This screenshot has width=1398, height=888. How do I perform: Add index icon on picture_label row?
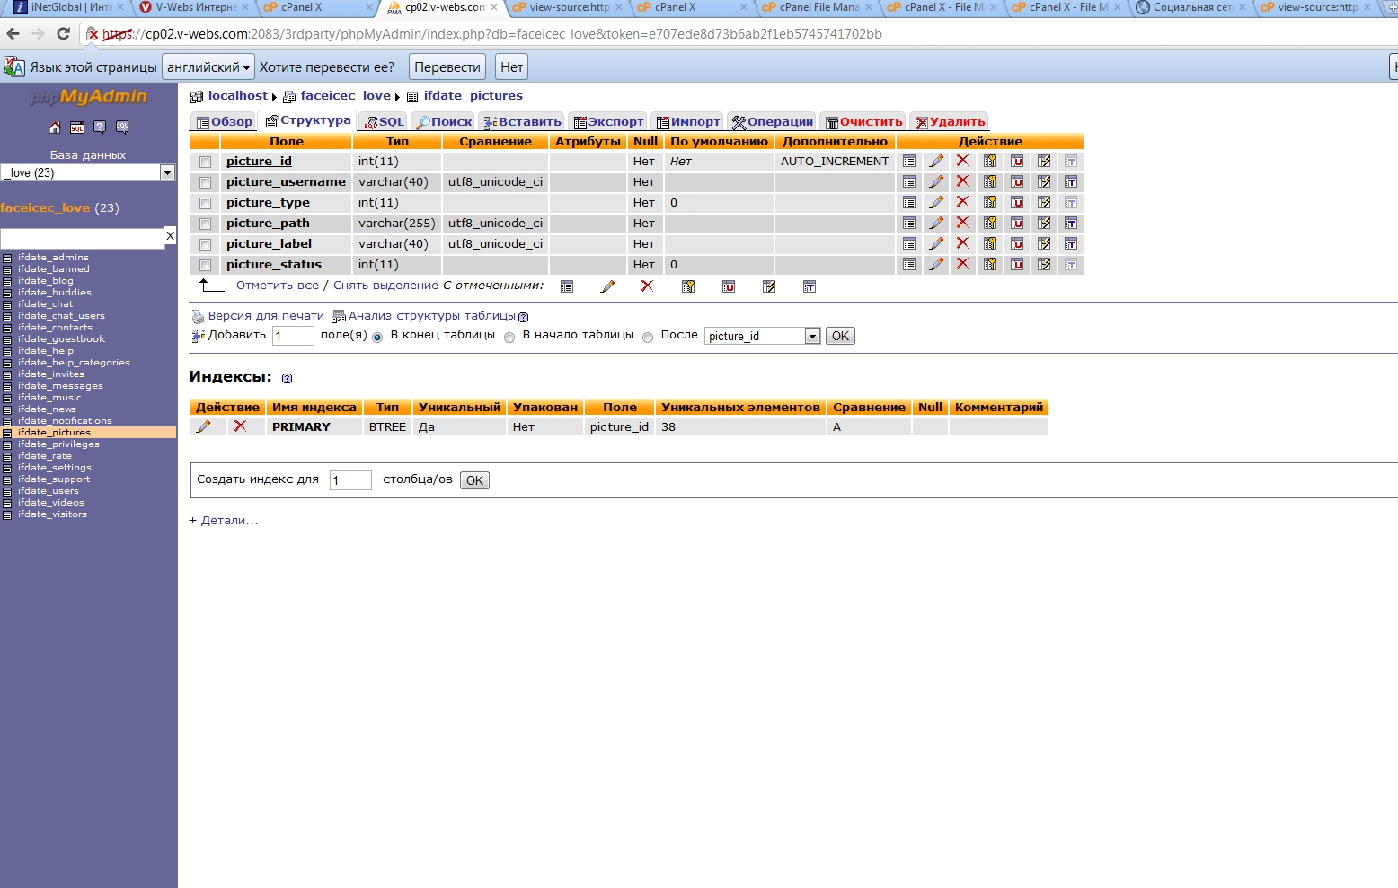pyautogui.click(x=1044, y=244)
